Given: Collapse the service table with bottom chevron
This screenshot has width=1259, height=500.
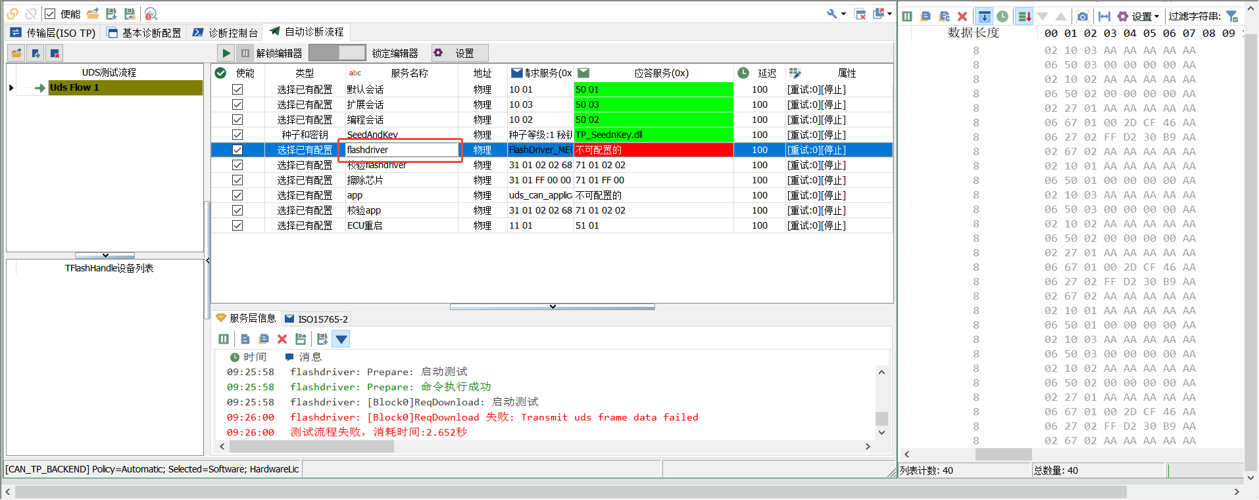Looking at the screenshot, I should (553, 306).
